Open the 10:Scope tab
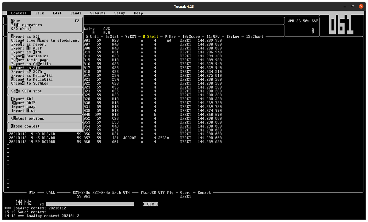368x222 pixels. [x=191, y=36]
